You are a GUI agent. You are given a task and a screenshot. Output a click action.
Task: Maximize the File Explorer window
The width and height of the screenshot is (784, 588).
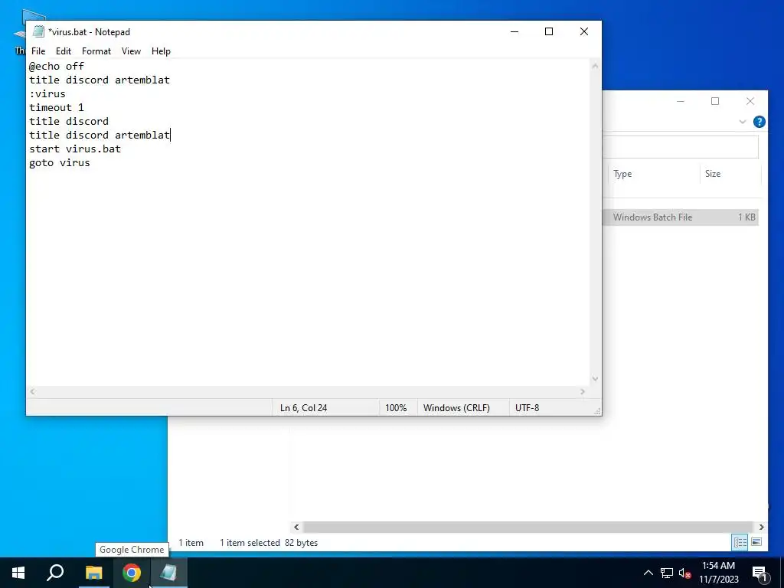pos(715,102)
